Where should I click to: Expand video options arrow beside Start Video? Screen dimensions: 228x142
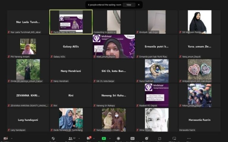click(12, 138)
